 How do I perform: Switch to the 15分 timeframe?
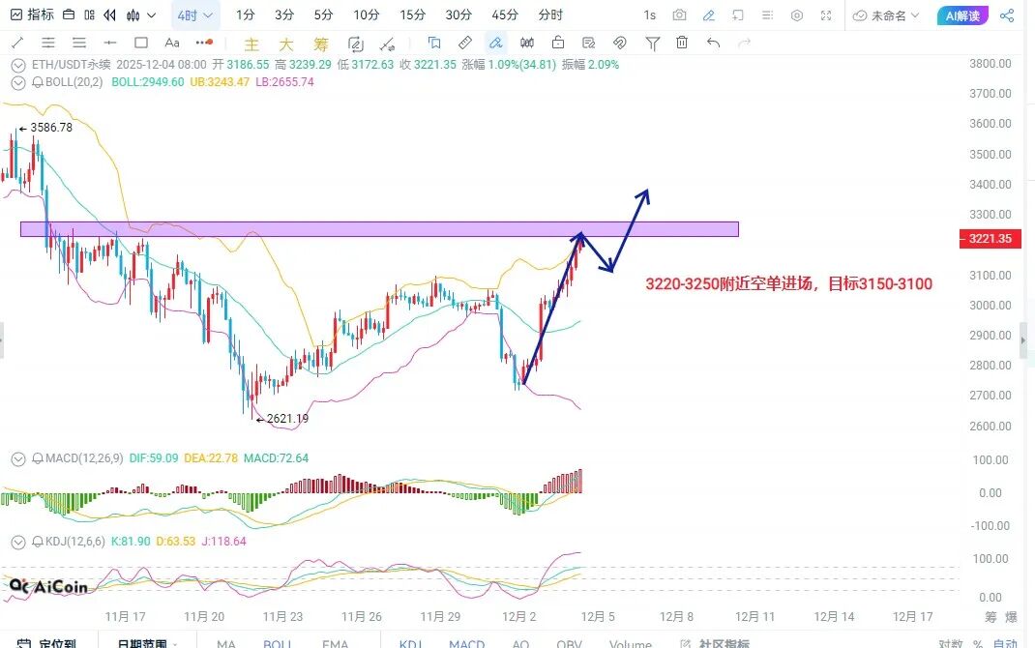coord(412,15)
